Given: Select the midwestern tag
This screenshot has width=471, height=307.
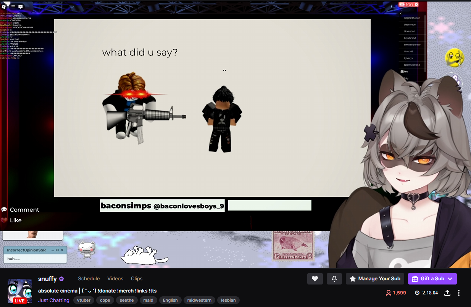Looking at the screenshot, I should coord(199,300).
